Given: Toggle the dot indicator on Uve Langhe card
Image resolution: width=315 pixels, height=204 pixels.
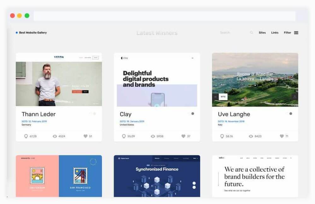Looking at the screenshot, I should (291, 114).
